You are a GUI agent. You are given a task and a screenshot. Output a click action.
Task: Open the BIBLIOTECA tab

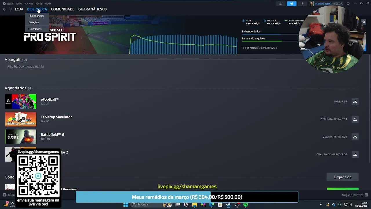[x=37, y=9]
